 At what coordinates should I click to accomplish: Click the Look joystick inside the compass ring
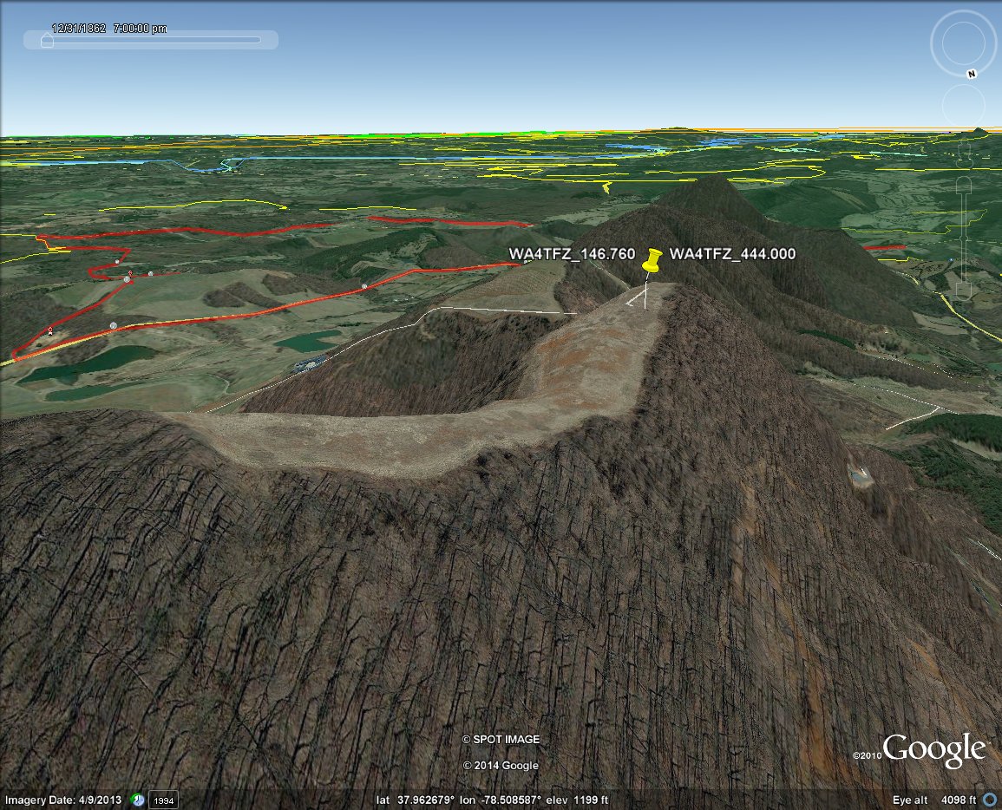(x=962, y=43)
